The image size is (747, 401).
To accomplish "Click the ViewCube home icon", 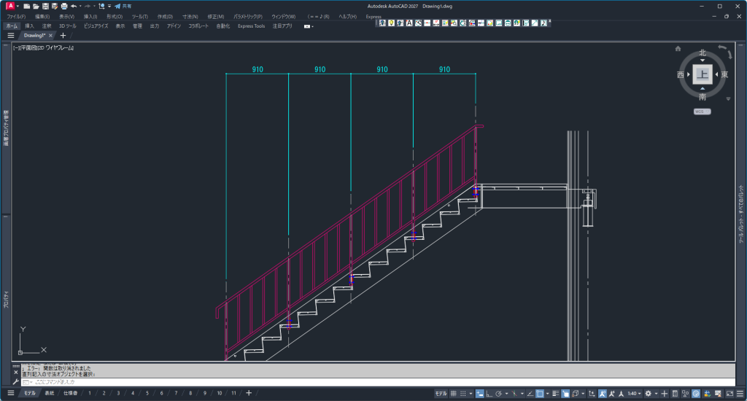I will [x=678, y=49].
